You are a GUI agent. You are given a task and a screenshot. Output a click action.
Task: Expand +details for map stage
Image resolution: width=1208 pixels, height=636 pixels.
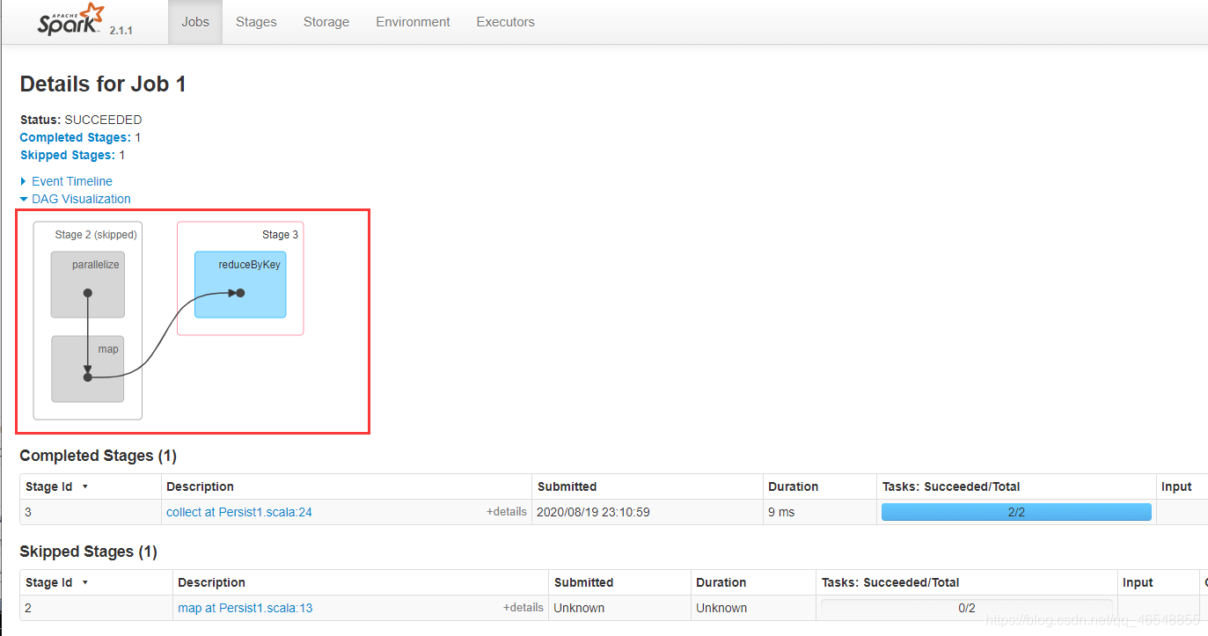(523, 607)
